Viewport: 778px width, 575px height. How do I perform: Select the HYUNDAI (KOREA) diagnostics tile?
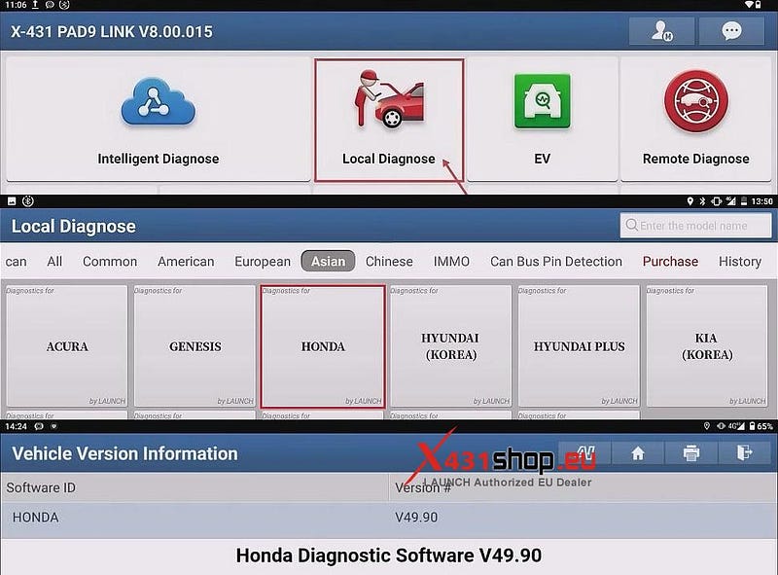point(450,346)
